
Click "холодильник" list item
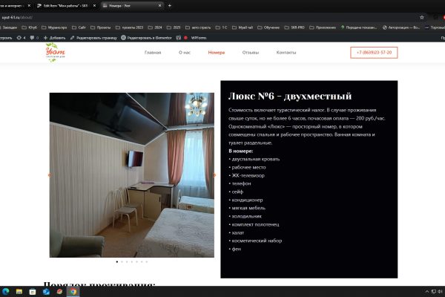click(247, 216)
